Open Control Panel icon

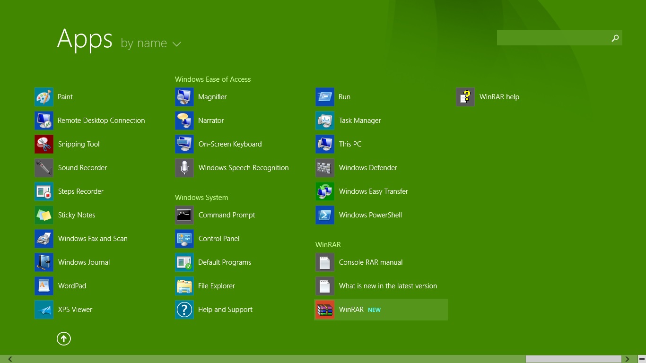(184, 239)
